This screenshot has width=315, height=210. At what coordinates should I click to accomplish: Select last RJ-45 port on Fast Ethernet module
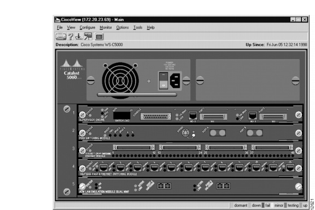(x=290, y=167)
